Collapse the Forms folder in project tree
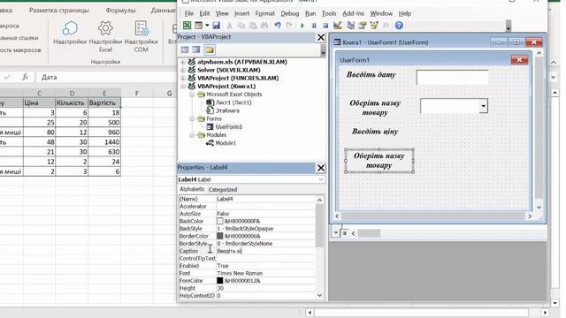This screenshot has width=566, height=318. click(192, 118)
